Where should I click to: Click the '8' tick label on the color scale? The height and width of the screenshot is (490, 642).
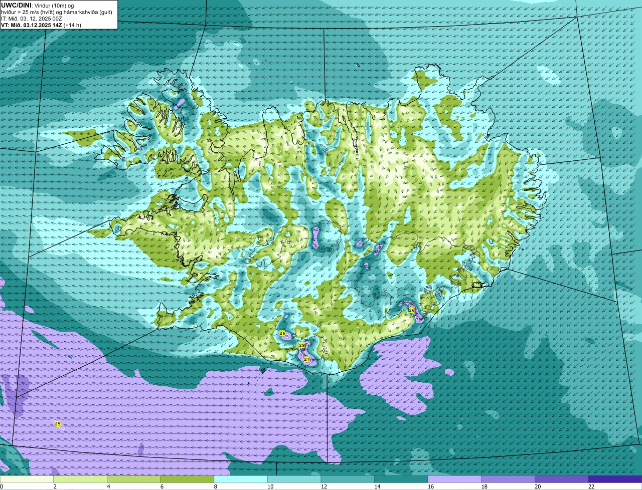coord(215,486)
